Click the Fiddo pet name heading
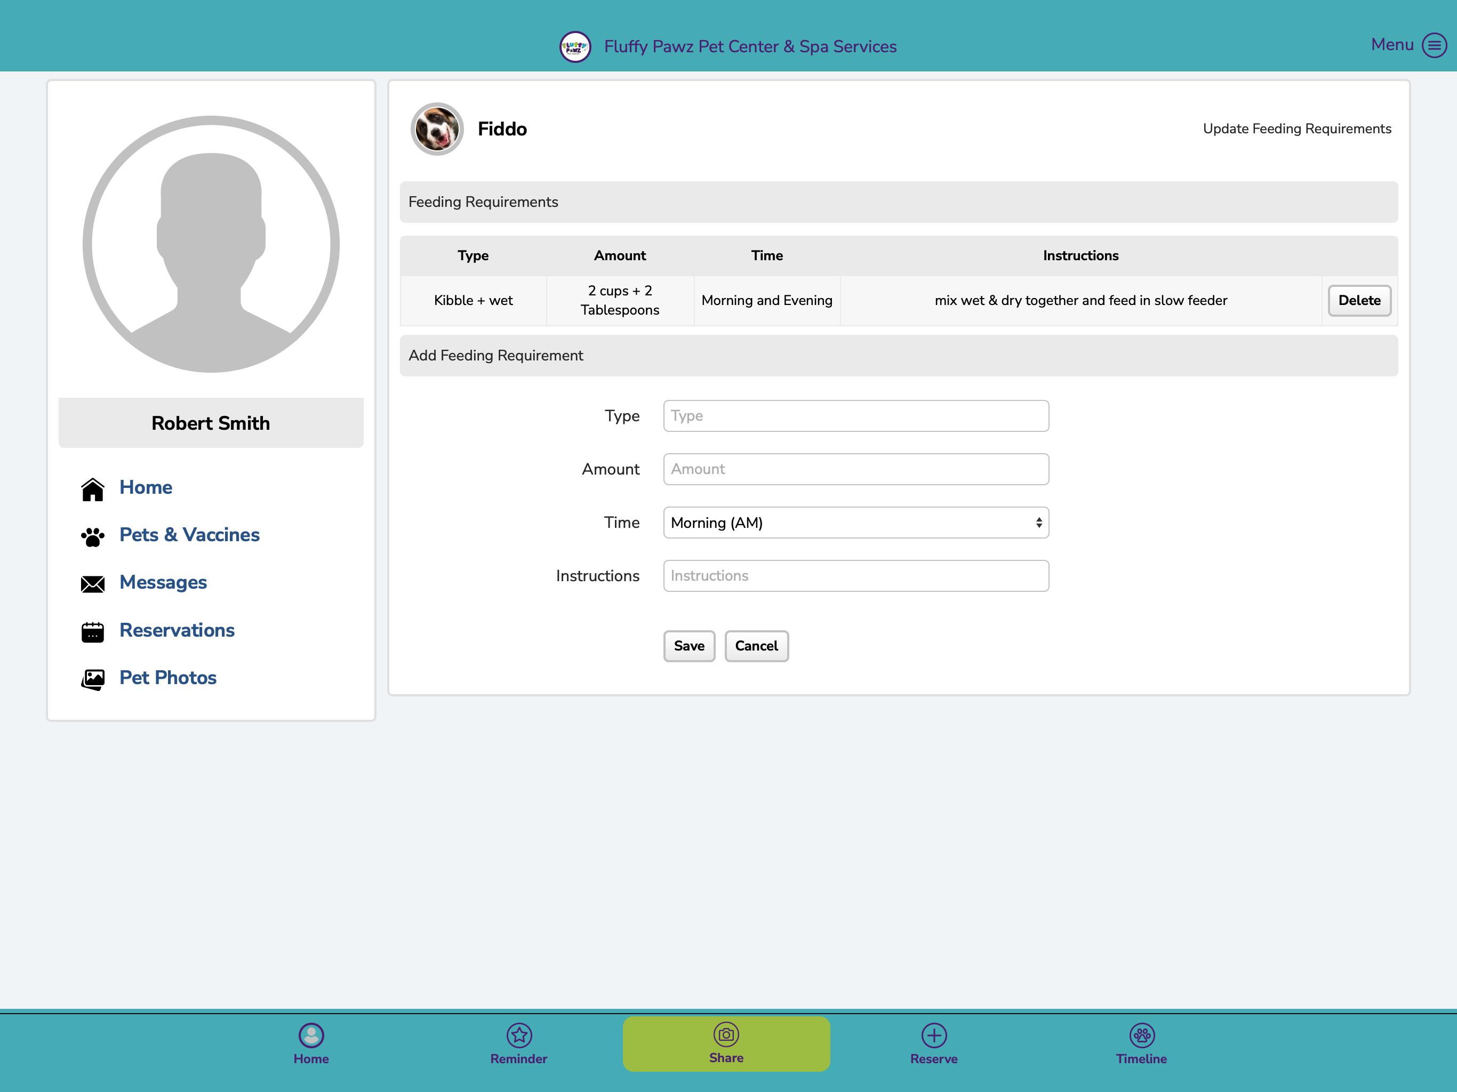This screenshot has width=1457, height=1092. (502, 129)
